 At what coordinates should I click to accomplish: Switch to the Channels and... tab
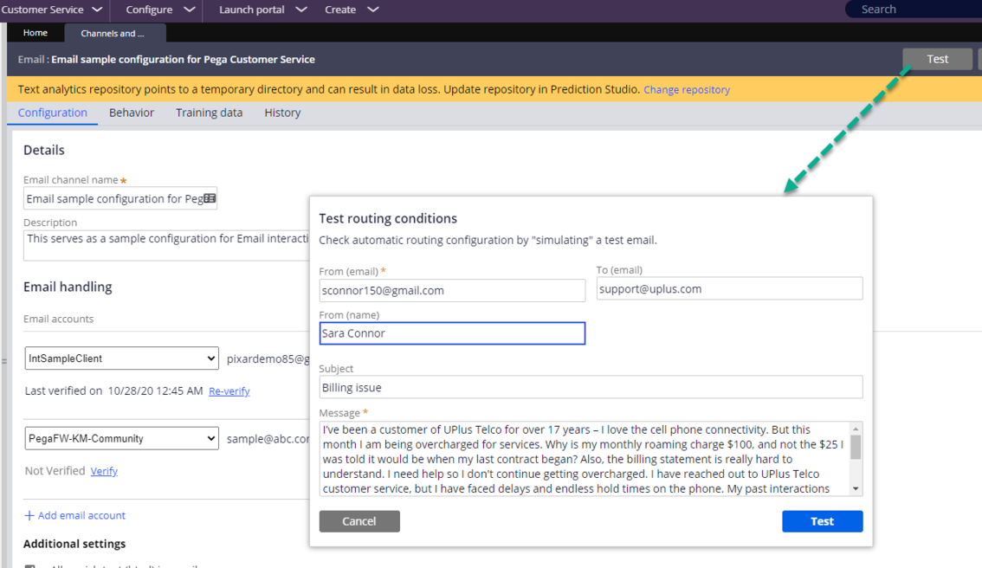[114, 33]
